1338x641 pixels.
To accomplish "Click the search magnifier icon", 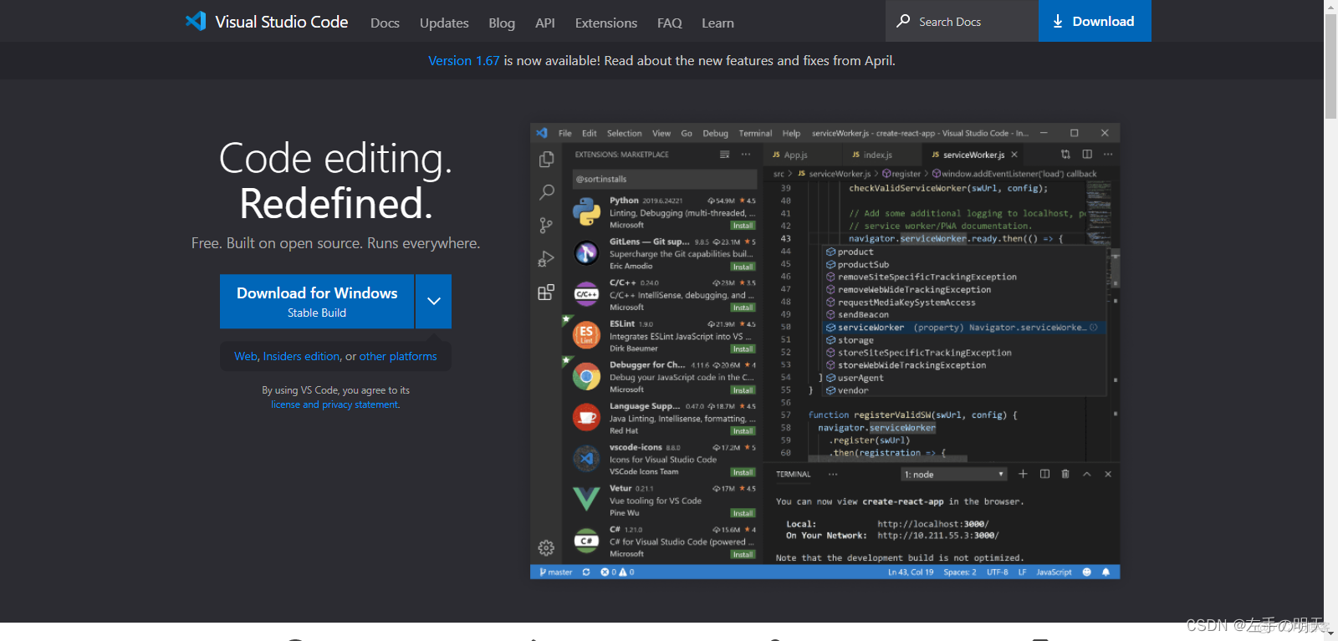I will coord(903,21).
